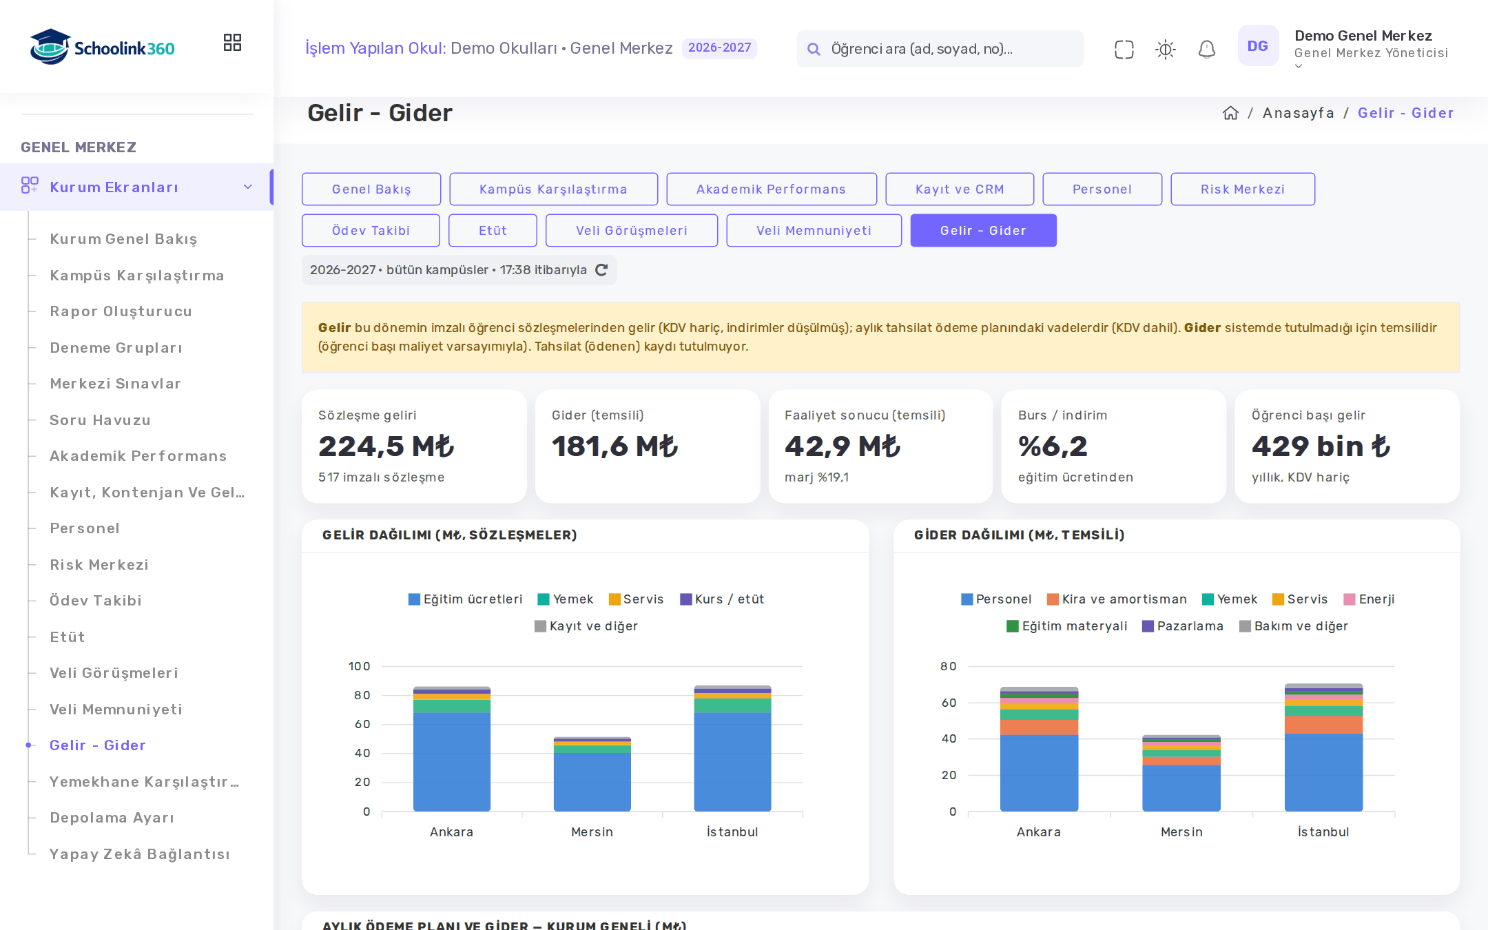The image size is (1488, 930).
Task: Toggle Kurs / etüt legend series
Action: coord(722,599)
